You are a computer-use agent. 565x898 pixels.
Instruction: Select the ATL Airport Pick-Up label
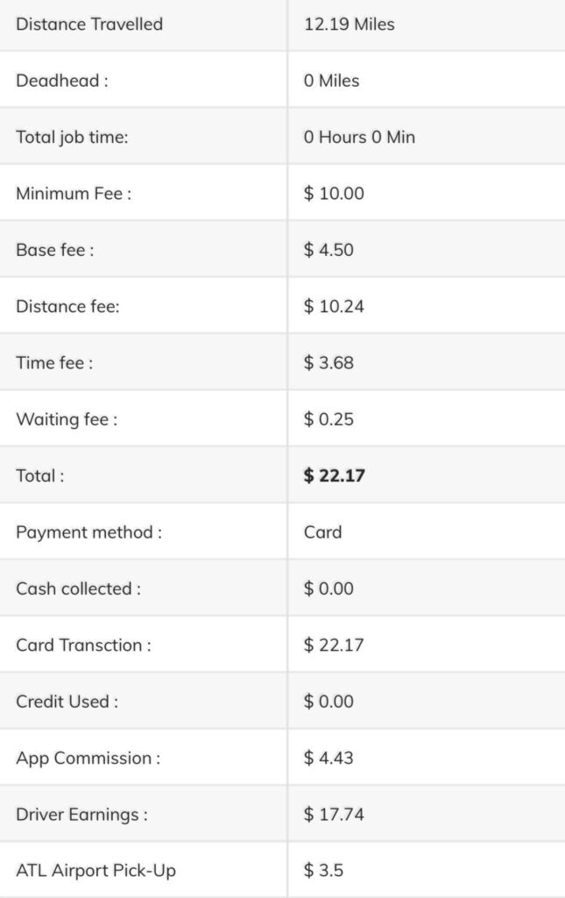coord(95,871)
